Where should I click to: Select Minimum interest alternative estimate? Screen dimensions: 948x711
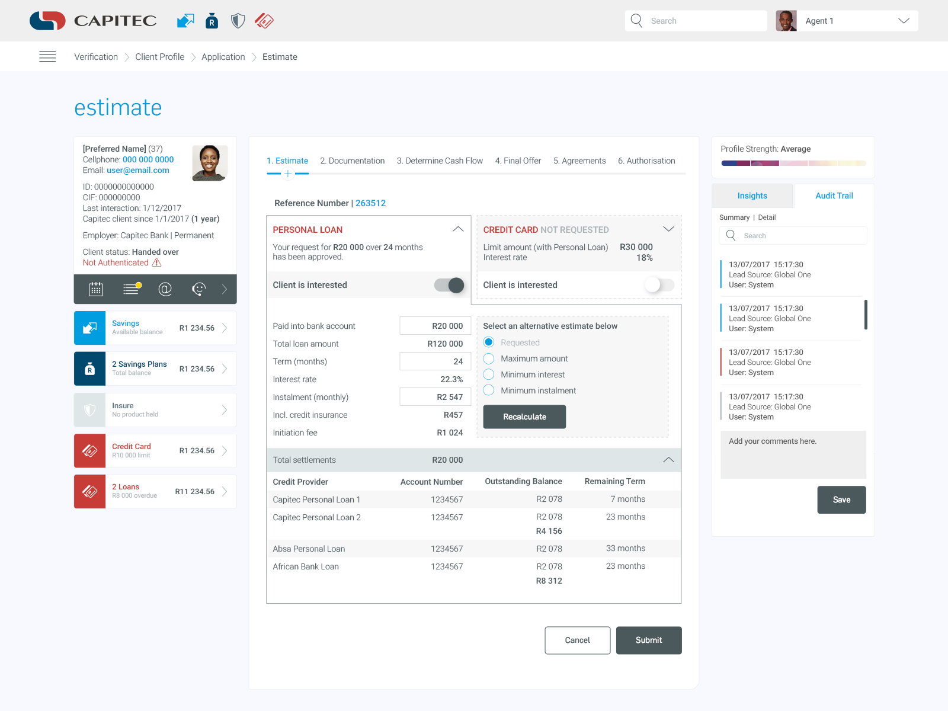pyautogui.click(x=489, y=374)
